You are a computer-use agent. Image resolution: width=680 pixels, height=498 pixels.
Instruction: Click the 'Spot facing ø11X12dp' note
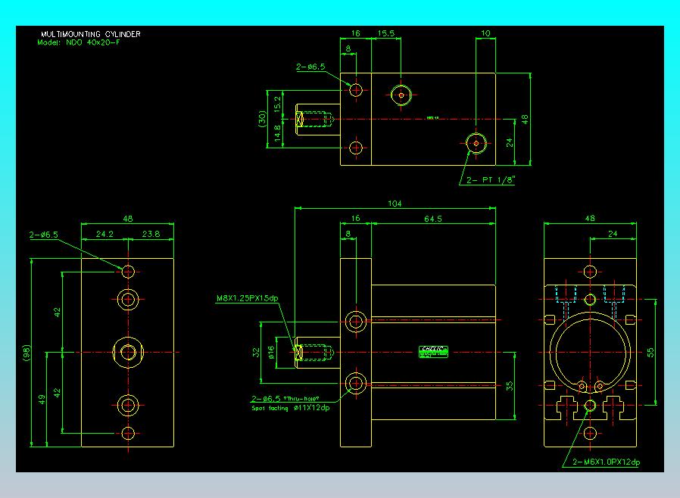tap(291, 408)
